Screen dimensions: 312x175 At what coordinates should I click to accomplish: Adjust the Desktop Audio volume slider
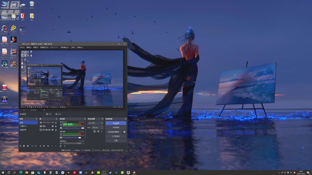(x=73, y=138)
